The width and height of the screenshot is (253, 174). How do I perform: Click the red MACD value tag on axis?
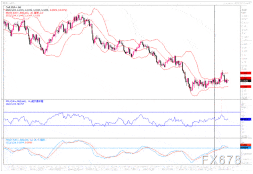coord(246,145)
